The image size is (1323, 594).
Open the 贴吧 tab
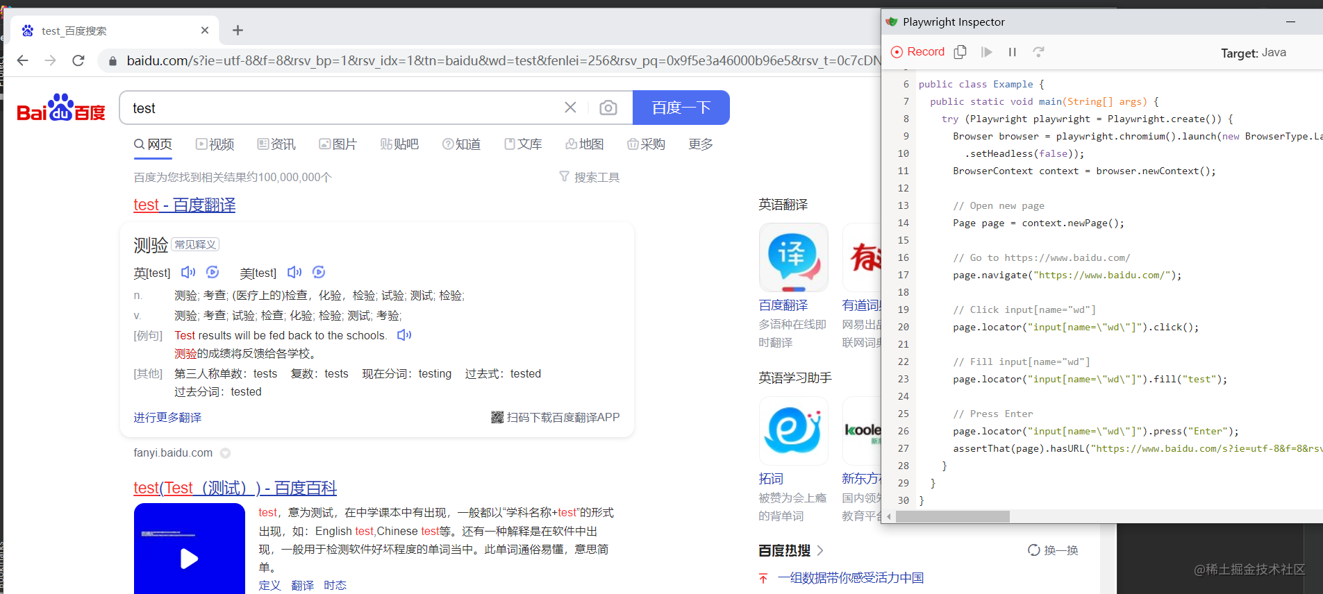pyautogui.click(x=400, y=144)
